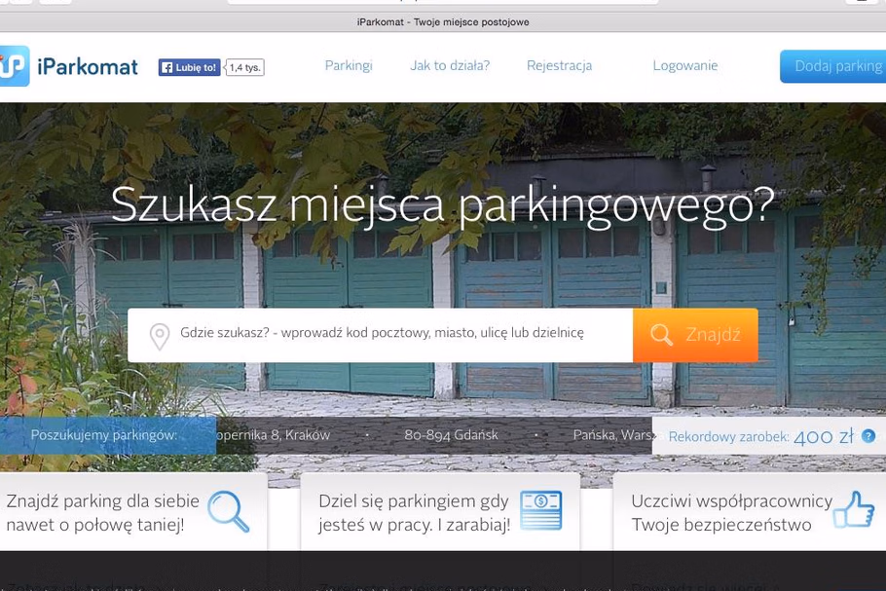Select the '80-894 Gdańsk' ticker entry

tap(451, 435)
